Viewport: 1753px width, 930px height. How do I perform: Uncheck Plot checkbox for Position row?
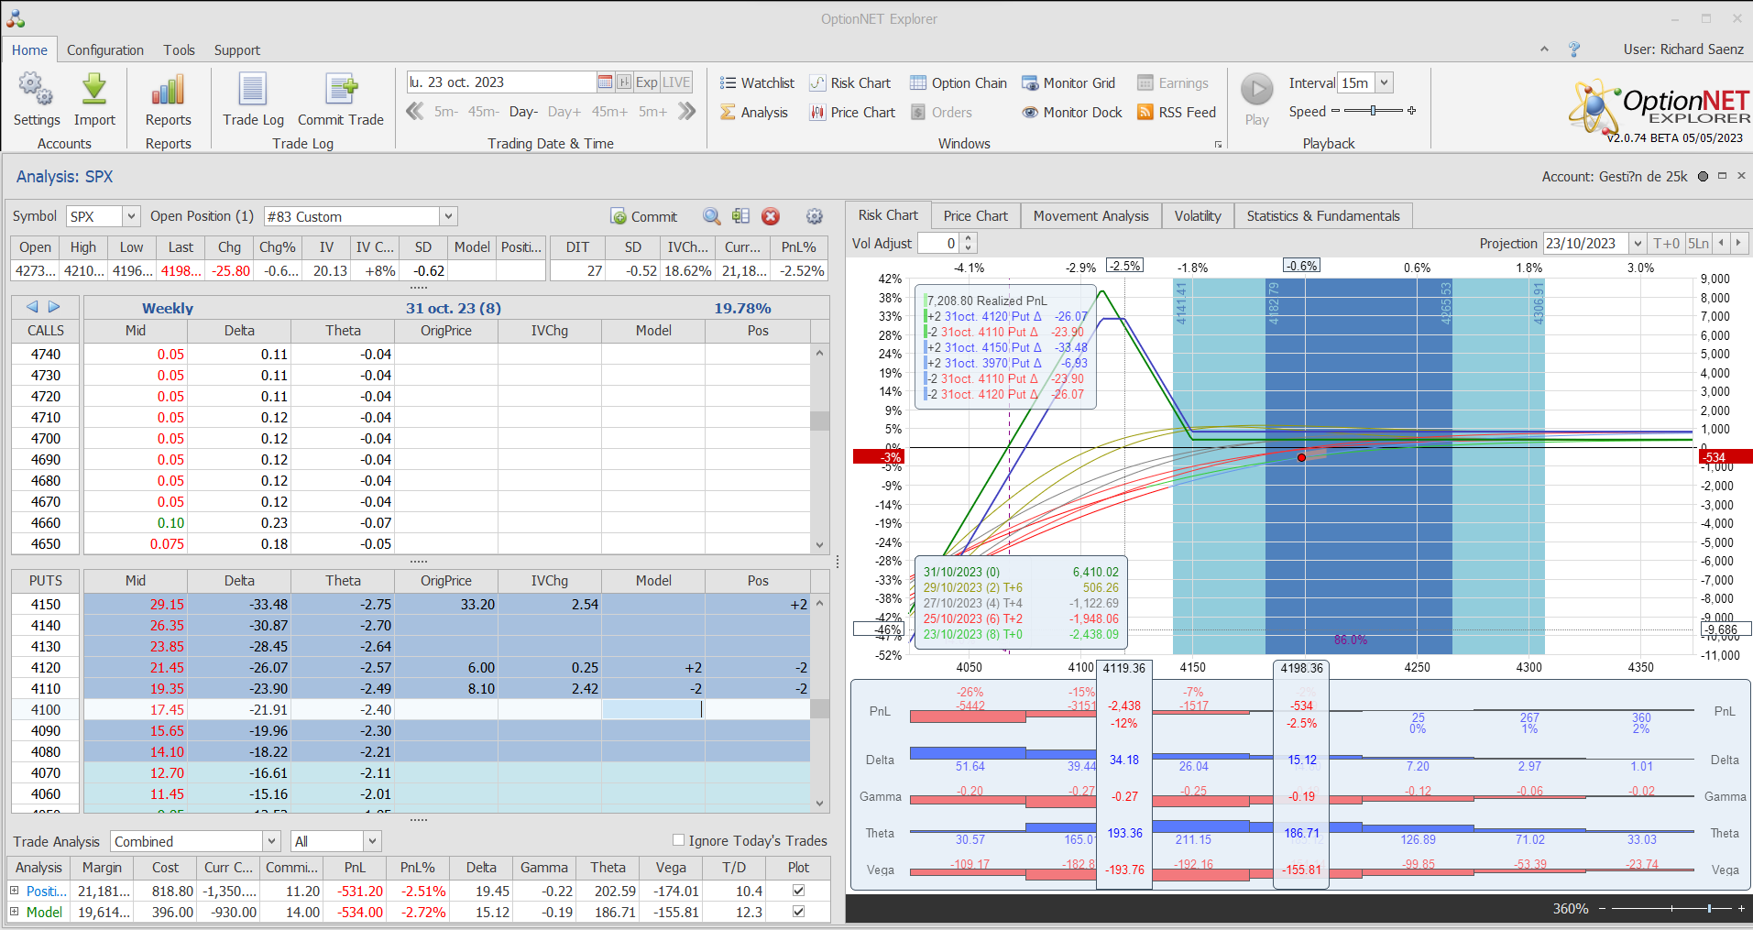pos(798,891)
